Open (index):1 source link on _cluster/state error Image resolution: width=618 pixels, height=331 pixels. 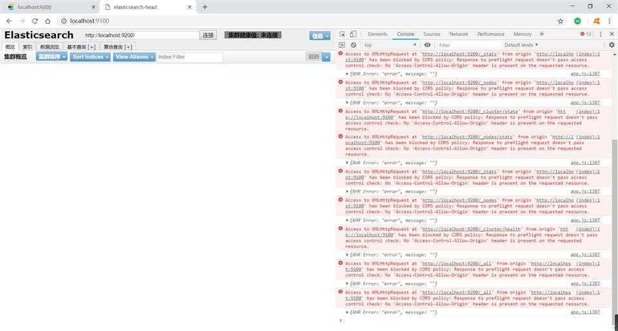point(588,111)
